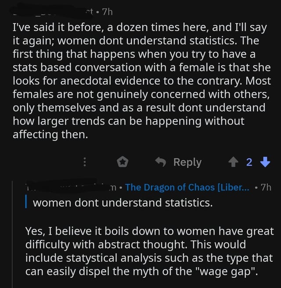This screenshot has height=288, width=281.
Task: Click the top comment's 7h timestamp
Action: tap(107, 12)
